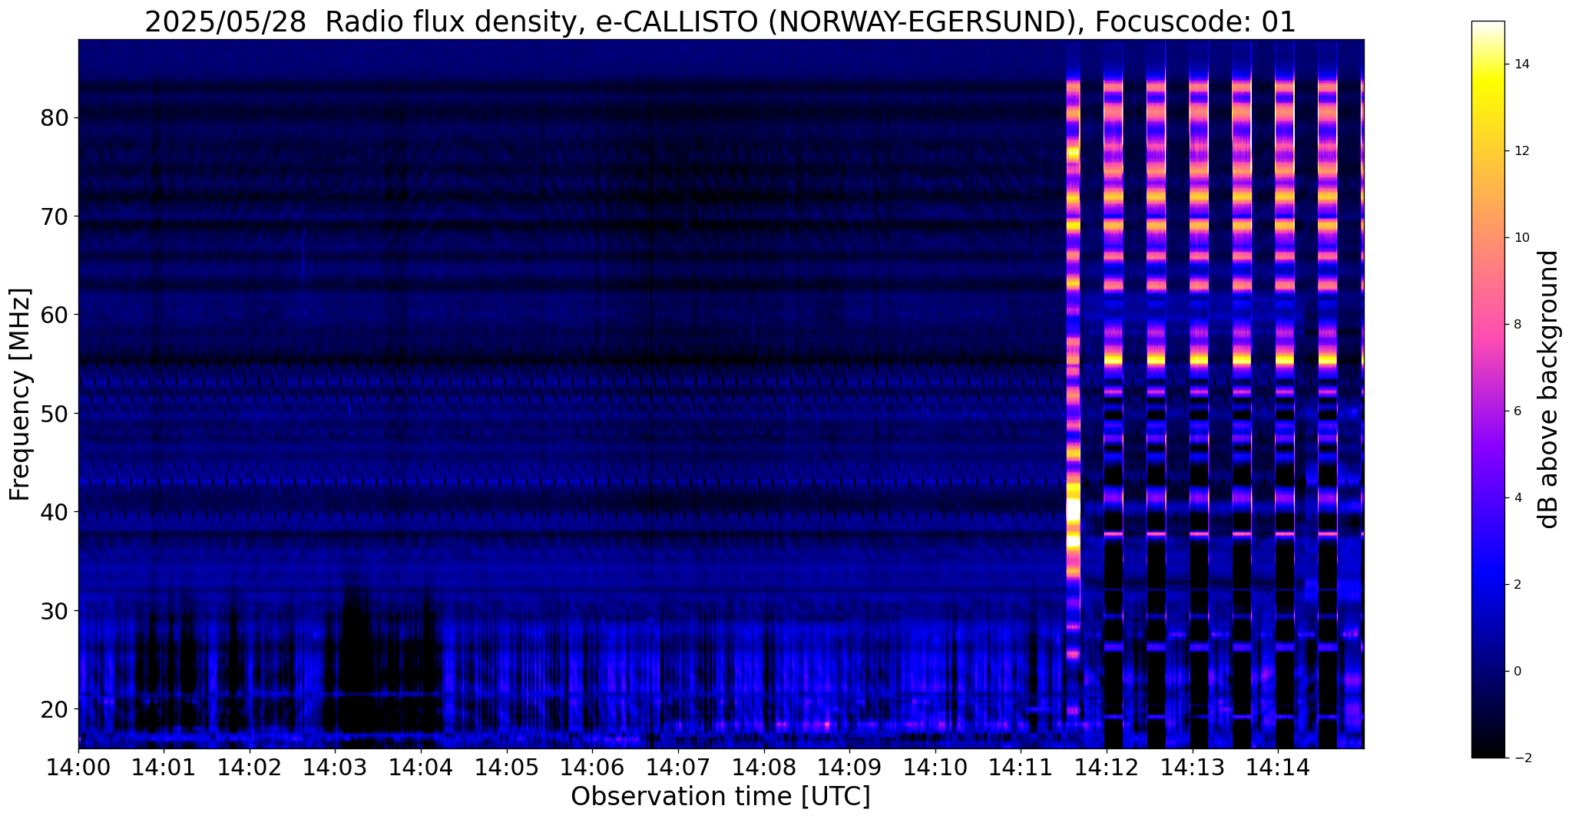The width and height of the screenshot is (1572, 819).
Task: Click the 14:11 time tick label
Action: pyautogui.click(x=1021, y=767)
